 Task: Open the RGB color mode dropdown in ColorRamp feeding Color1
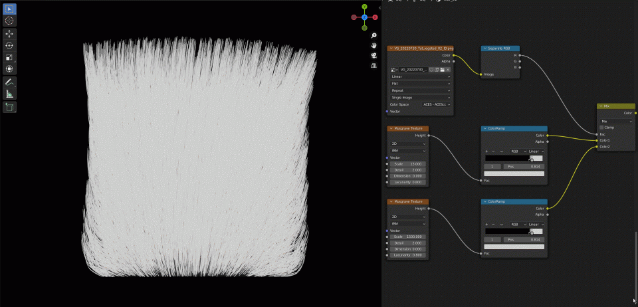[x=518, y=152]
